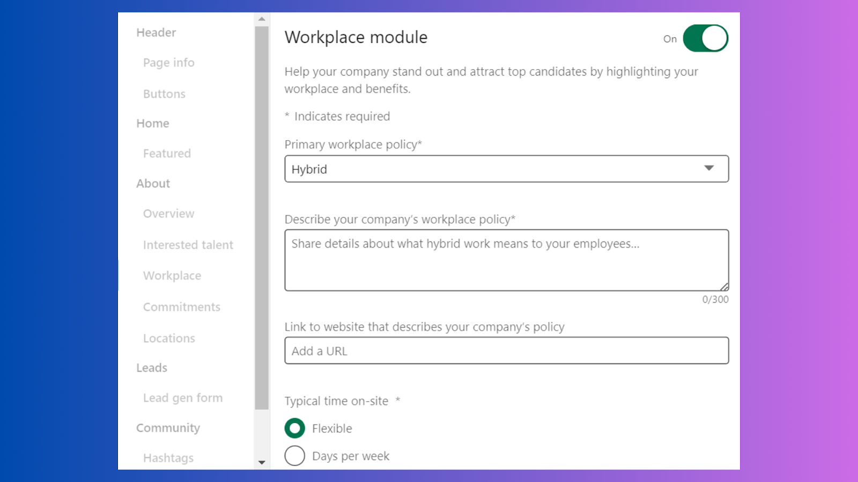Toggle the Workplace module switch off

[705, 38]
